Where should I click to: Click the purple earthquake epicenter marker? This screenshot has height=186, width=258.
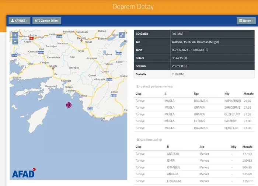pyautogui.click(x=69, y=105)
